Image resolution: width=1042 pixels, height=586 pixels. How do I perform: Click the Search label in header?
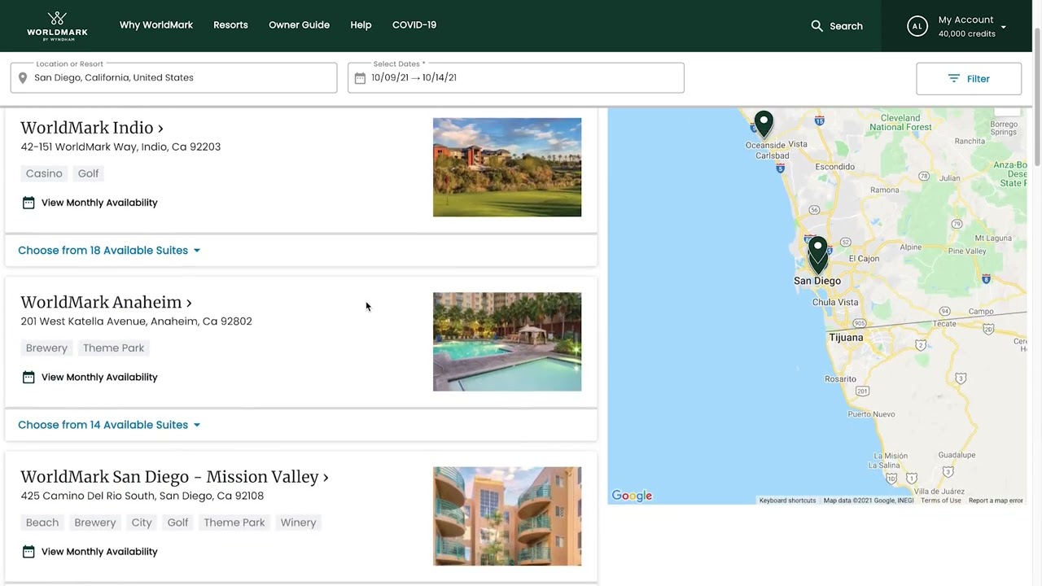[846, 26]
